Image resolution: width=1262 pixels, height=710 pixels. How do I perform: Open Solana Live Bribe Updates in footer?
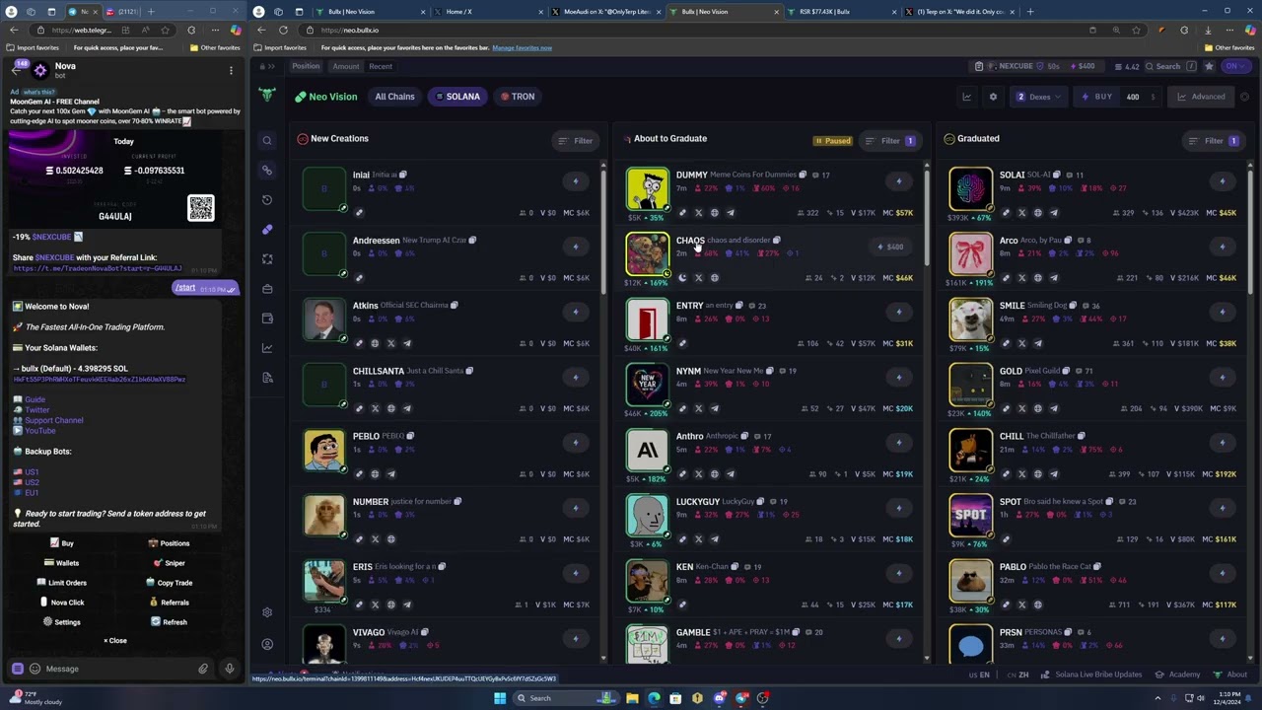coord(1091,674)
